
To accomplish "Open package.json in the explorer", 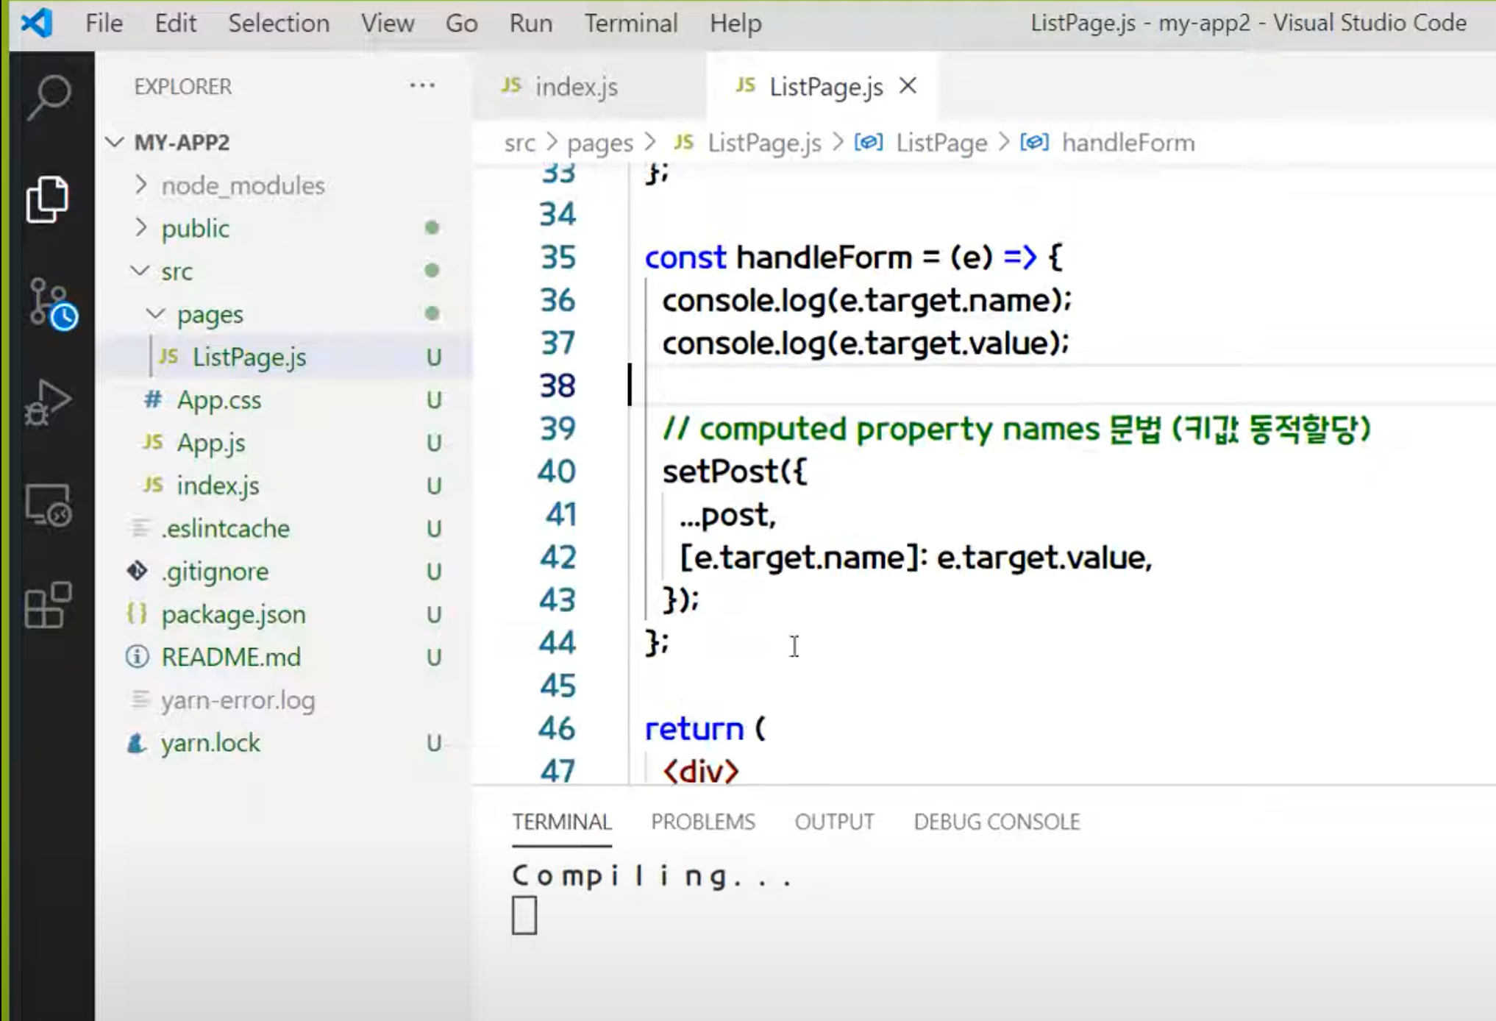I will [x=284, y=613].
